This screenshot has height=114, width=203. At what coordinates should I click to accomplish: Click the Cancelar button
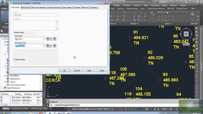click(77, 71)
